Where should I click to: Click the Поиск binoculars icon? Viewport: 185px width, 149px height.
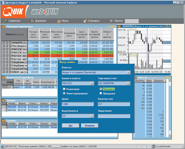pos(112,21)
